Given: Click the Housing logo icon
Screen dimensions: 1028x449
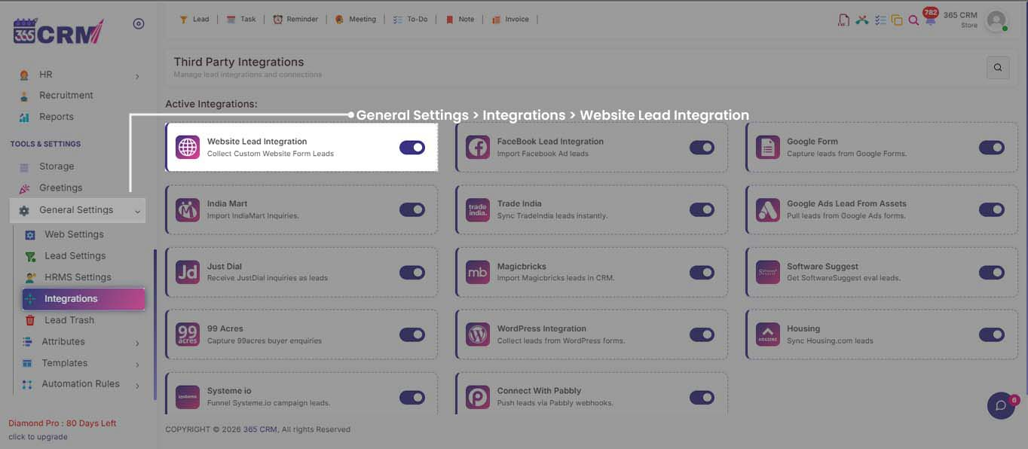Looking at the screenshot, I should coord(768,334).
